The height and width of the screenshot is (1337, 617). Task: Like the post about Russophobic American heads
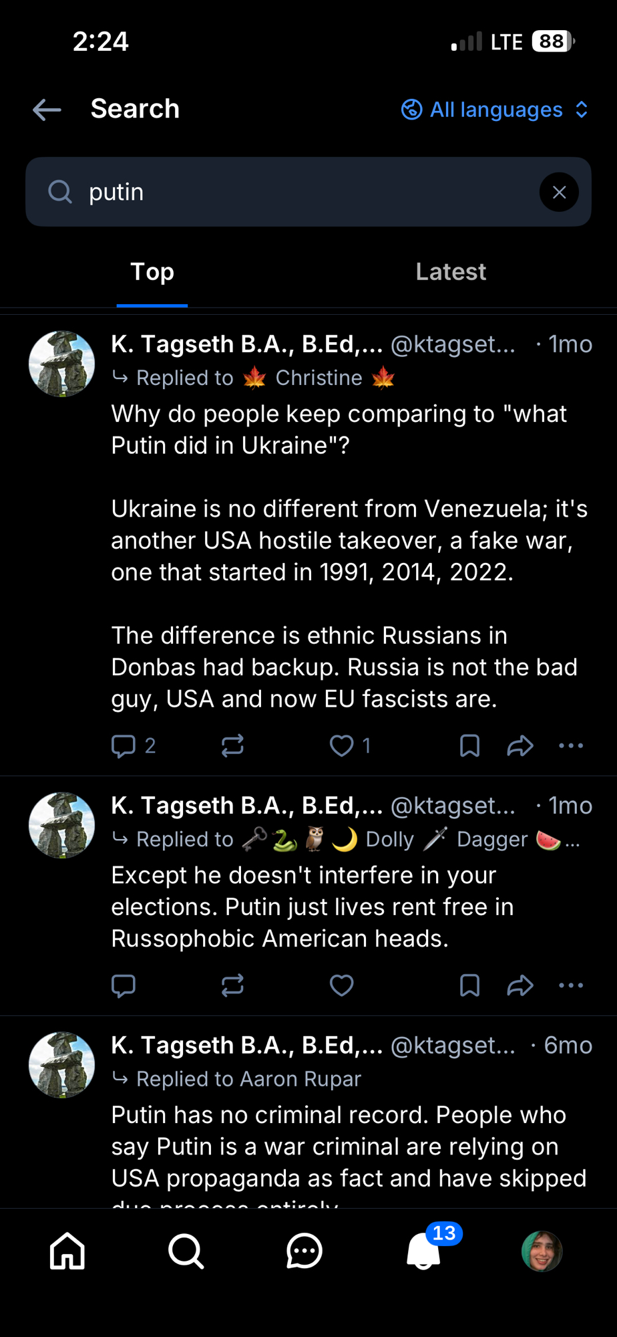(x=342, y=985)
